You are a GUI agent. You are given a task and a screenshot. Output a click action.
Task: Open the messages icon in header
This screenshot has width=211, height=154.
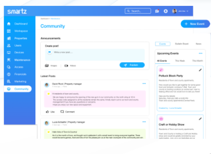[157, 11]
